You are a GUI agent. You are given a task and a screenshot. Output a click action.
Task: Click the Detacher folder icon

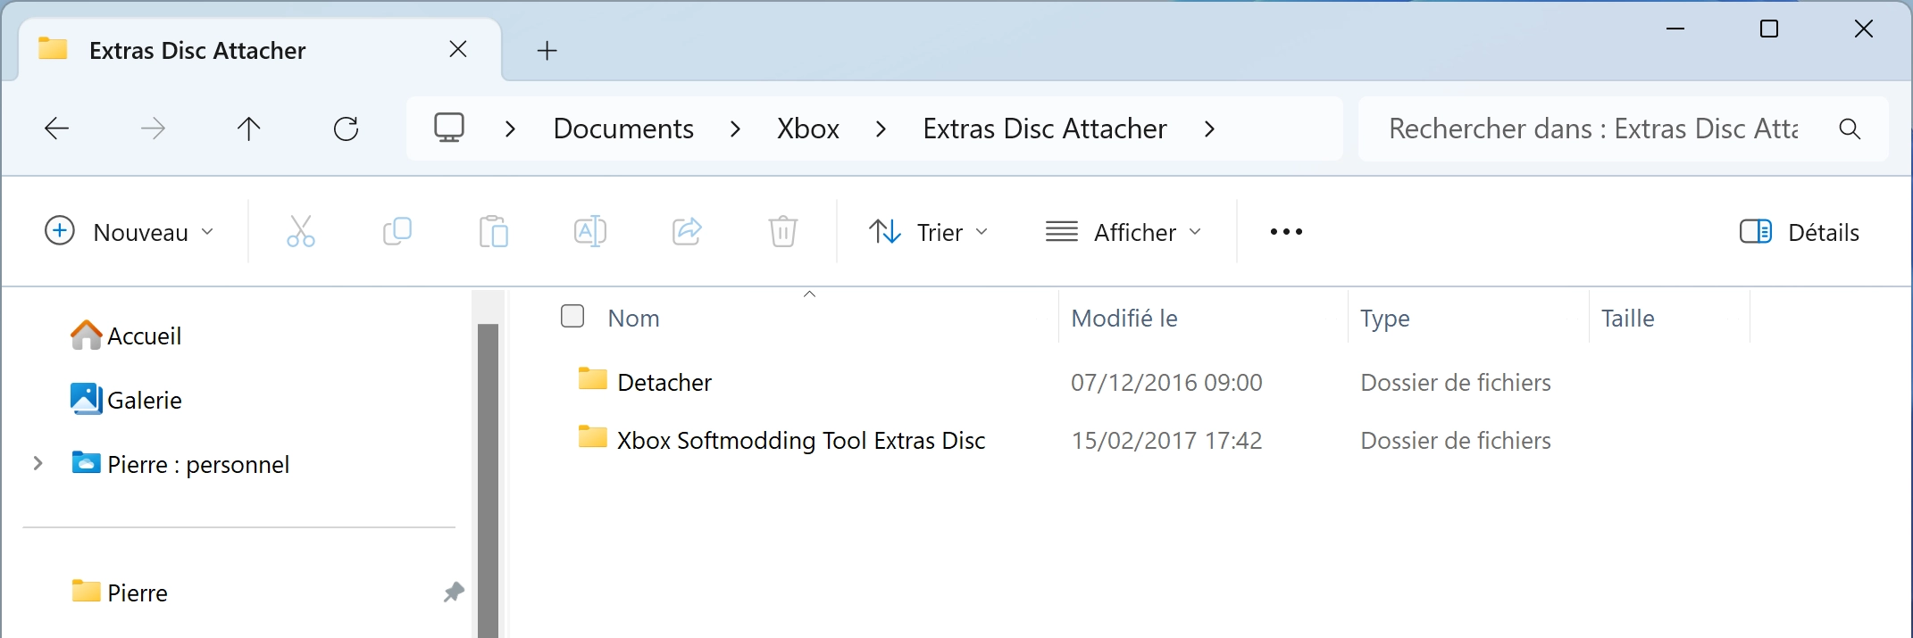coord(592,379)
